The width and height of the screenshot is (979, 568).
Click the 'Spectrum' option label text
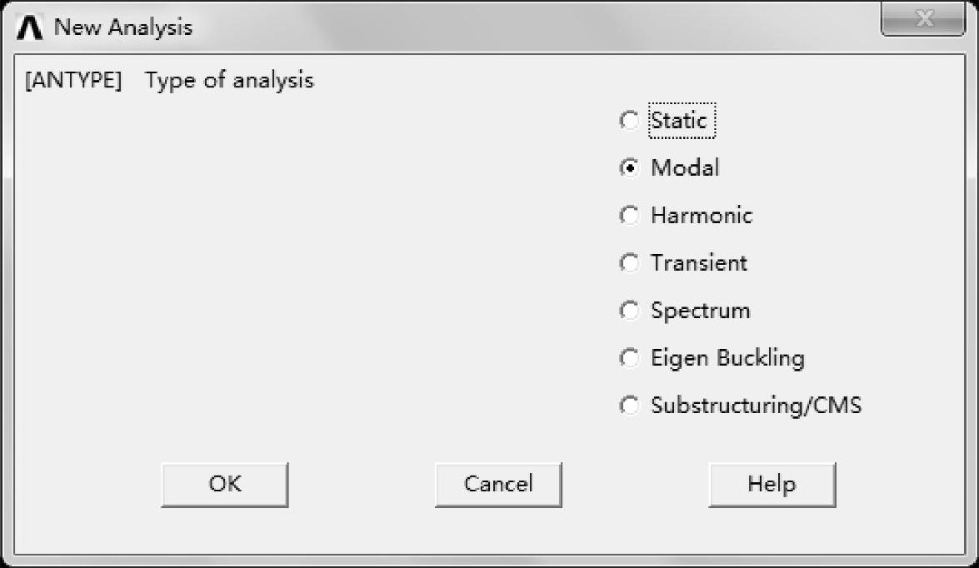[701, 311]
